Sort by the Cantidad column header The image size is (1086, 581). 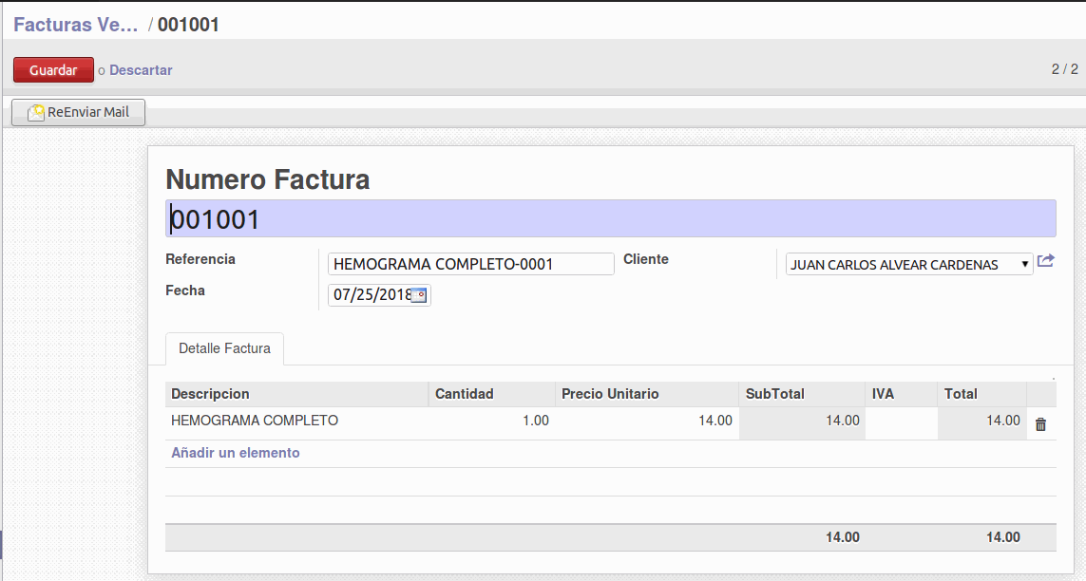click(464, 394)
